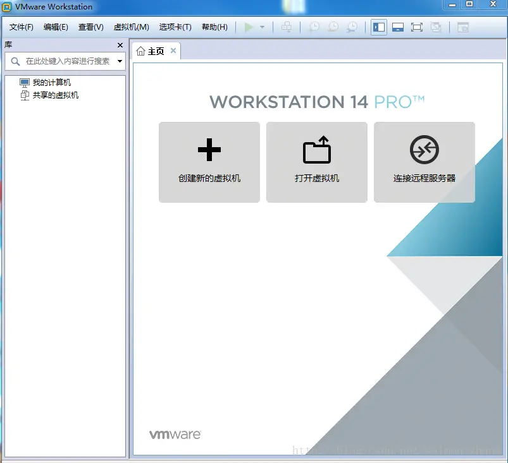Click the console view icon in toolbar
Screen dimensions: 508x463
463,27
